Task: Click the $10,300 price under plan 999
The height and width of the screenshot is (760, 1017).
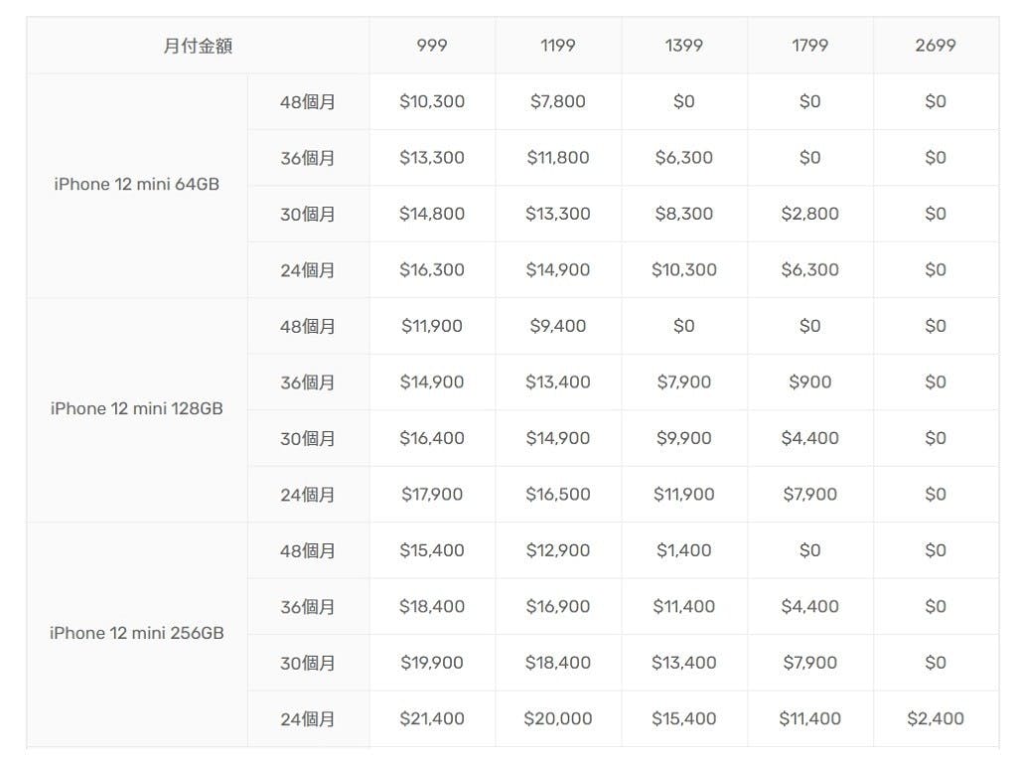Action: (x=432, y=101)
